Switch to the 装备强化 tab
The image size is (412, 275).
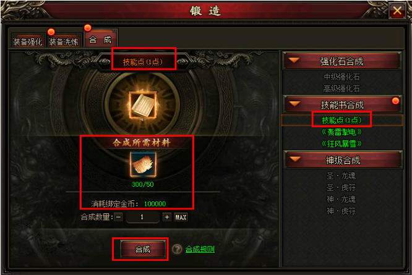coord(28,41)
